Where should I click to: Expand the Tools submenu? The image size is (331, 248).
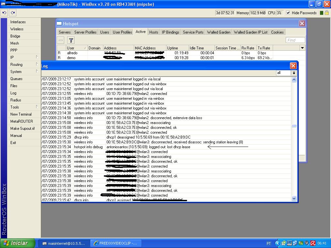point(24,107)
